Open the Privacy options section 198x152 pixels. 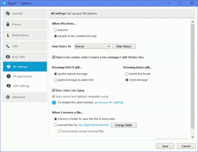coord(25,25)
